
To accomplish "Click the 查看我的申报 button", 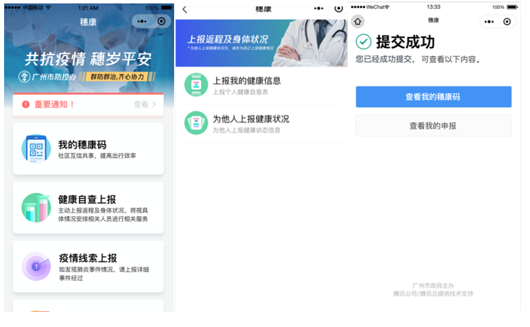I will pos(433,126).
